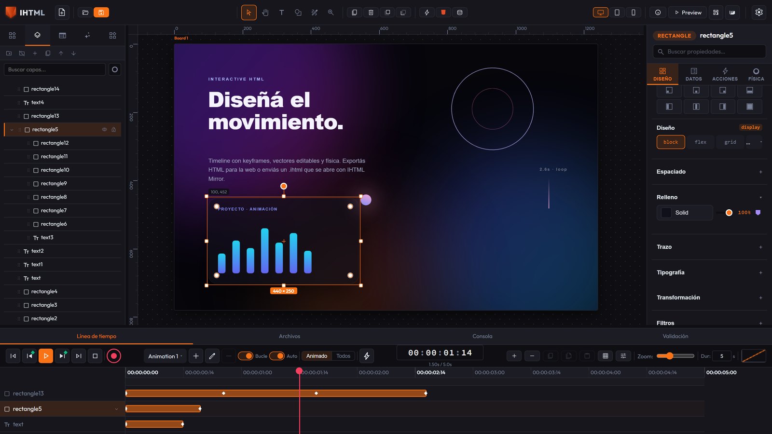This screenshot has width=772, height=434.
Task: Switch to the DATOS tab
Action: 694,74
